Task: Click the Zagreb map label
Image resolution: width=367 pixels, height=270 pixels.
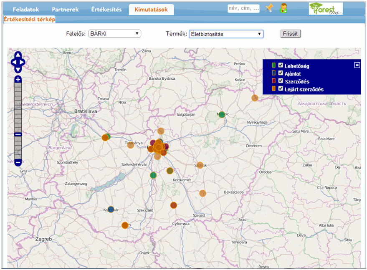Action: (x=43, y=239)
